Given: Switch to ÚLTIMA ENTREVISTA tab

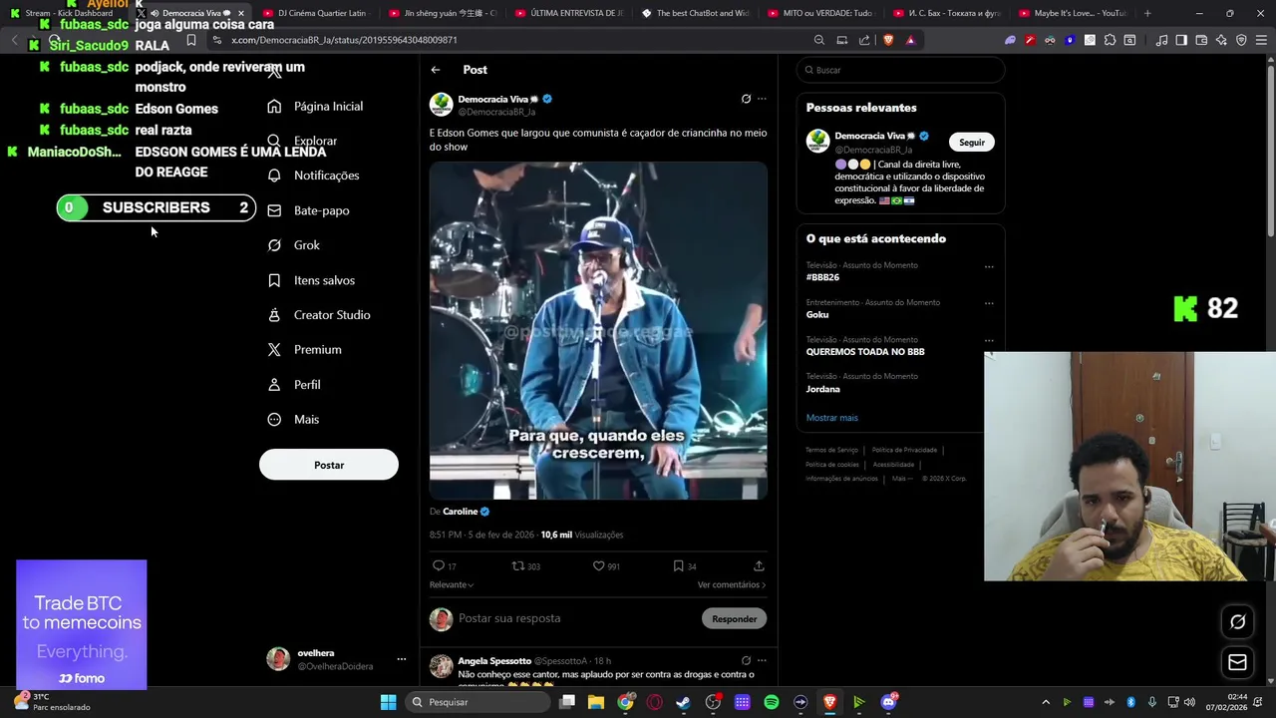Looking at the screenshot, I should pos(568,13).
